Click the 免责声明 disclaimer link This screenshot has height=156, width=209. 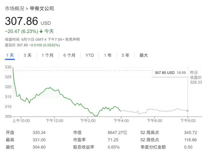[x=72, y=40]
